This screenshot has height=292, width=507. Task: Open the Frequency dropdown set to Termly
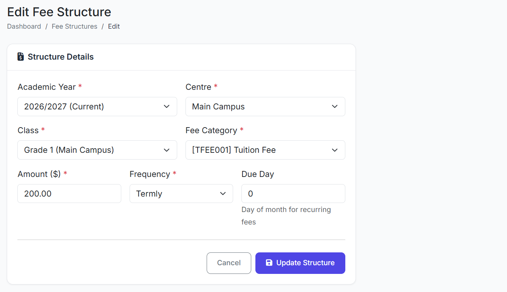coord(181,194)
